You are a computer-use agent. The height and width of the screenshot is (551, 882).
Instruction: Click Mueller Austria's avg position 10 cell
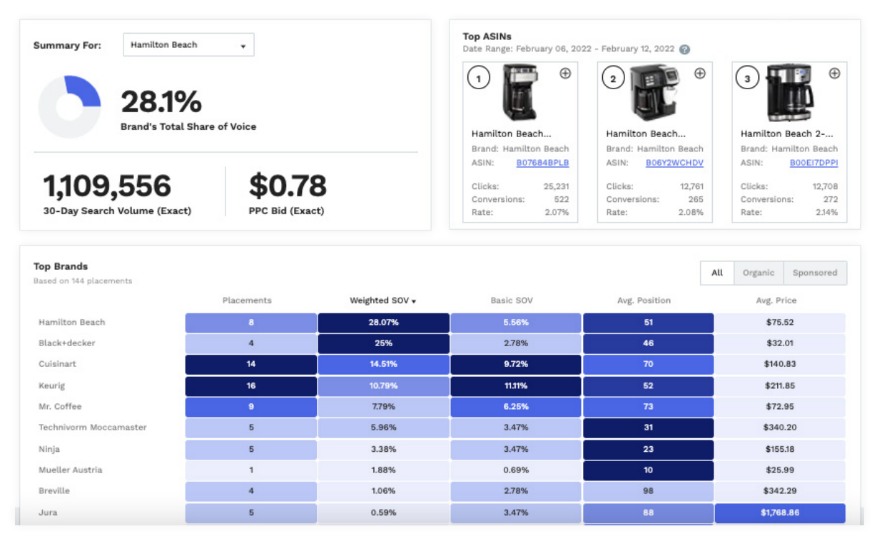(x=648, y=470)
